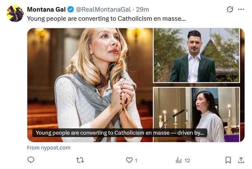Viewport: 252px width, 169px height.
Task: Click the view count number 12
Action: coord(187,160)
